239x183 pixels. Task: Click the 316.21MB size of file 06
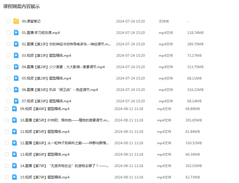click(x=195, y=90)
